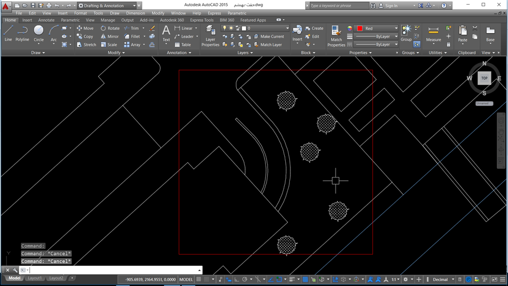Click Match Layer button

tap(267, 44)
